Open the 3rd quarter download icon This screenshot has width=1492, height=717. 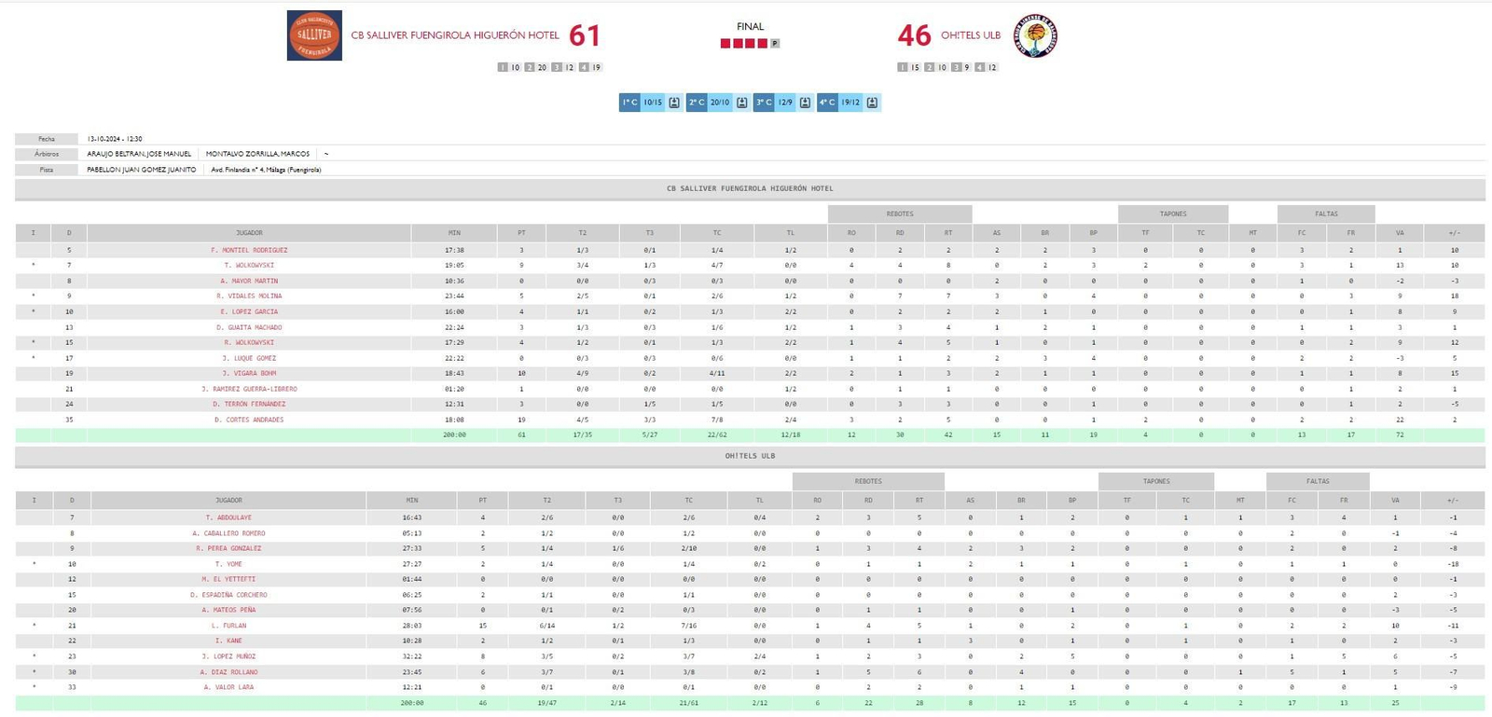coord(805,103)
